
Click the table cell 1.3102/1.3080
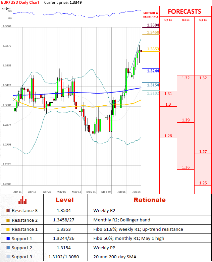64,257
